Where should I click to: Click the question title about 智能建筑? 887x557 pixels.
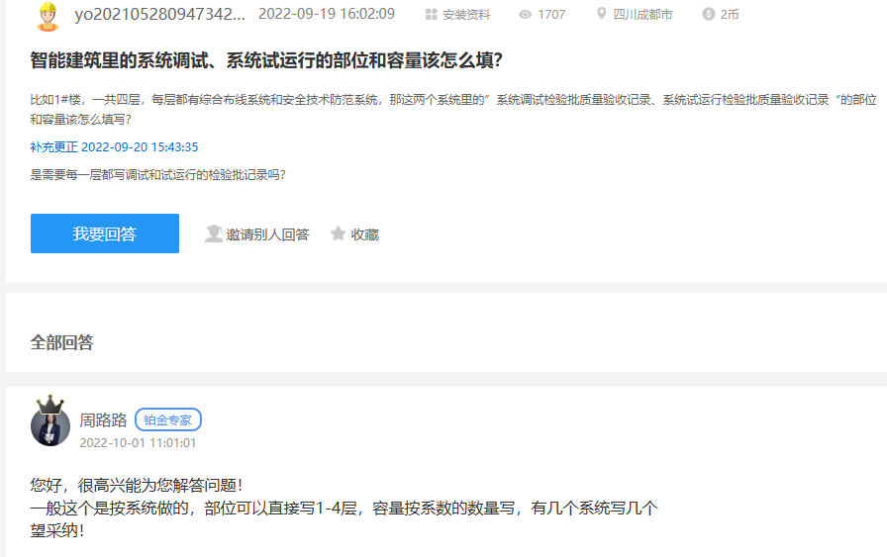[x=267, y=61]
